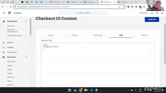Viewport: 166px width, 93px height.
Task: Open the VTEX hamburger menu
Action: 4,13
